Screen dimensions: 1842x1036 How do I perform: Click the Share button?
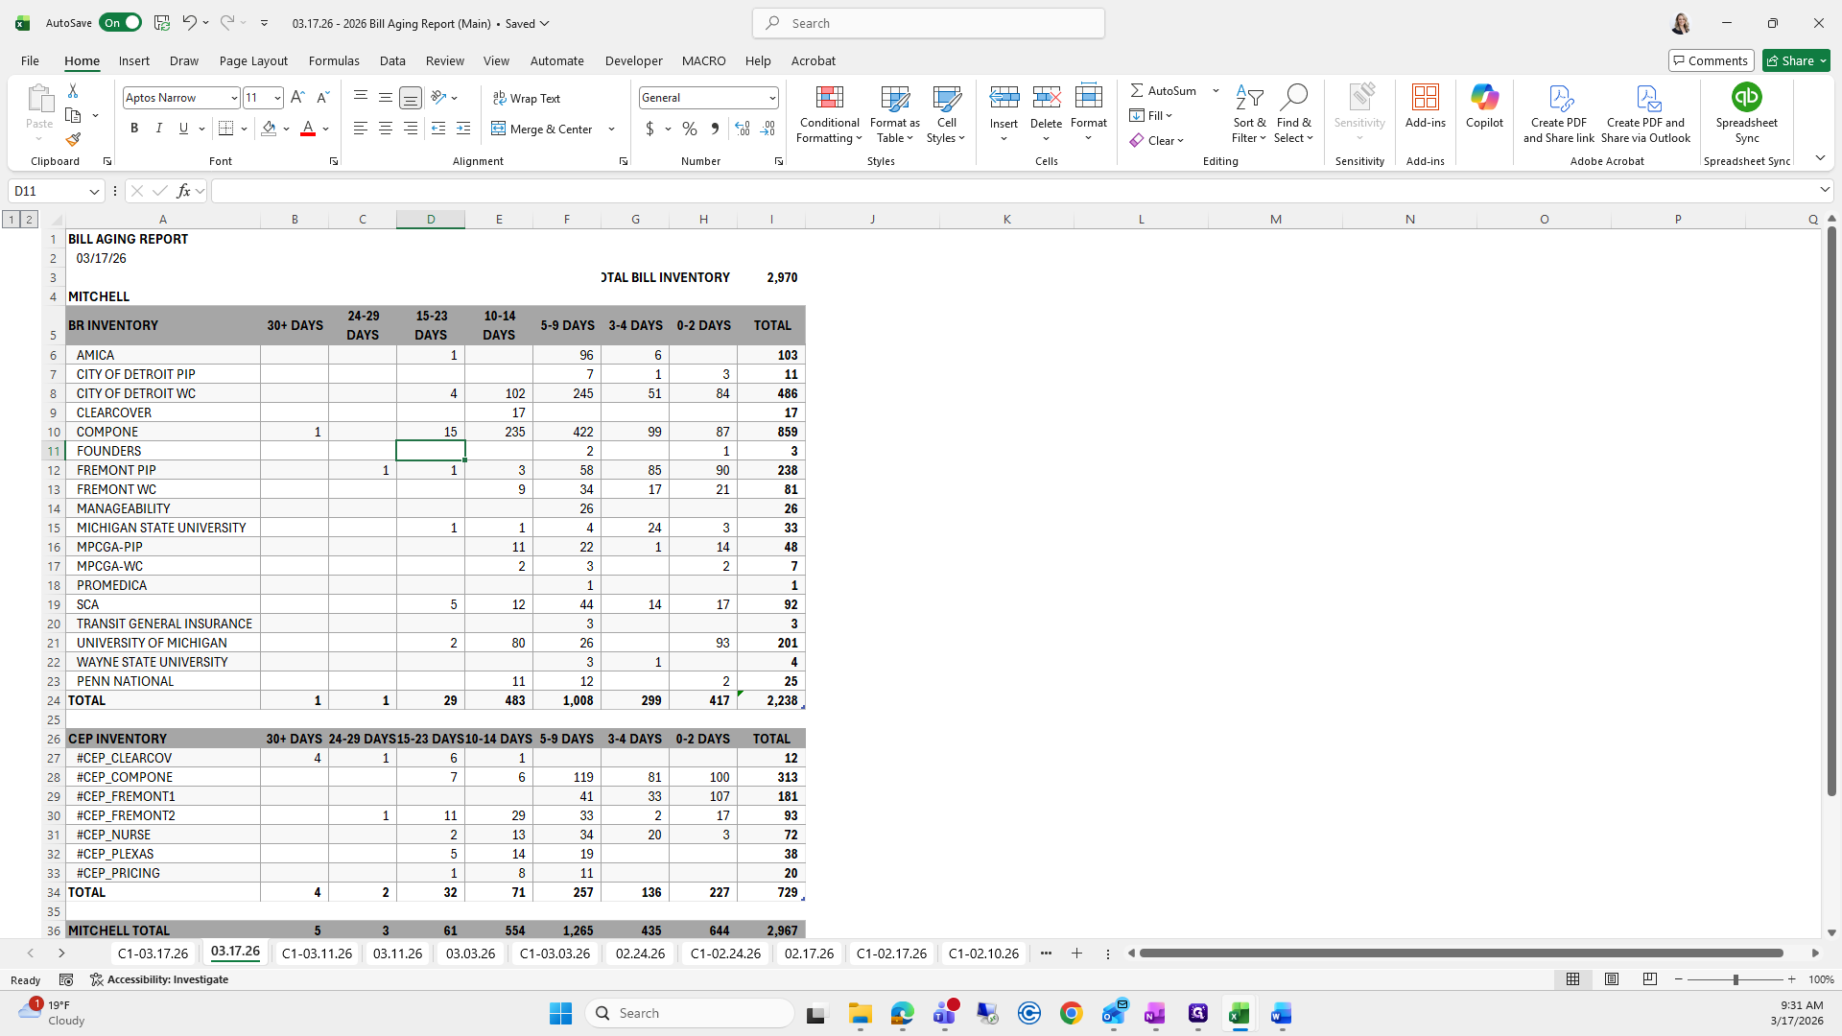click(x=1796, y=60)
